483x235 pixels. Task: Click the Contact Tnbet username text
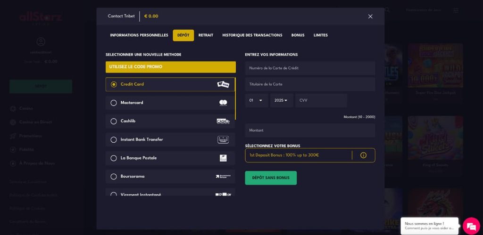coord(121,16)
